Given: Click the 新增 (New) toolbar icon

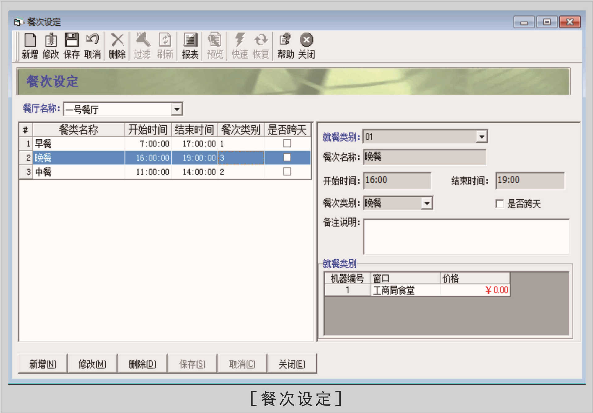Looking at the screenshot, I should [x=30, y=45].
